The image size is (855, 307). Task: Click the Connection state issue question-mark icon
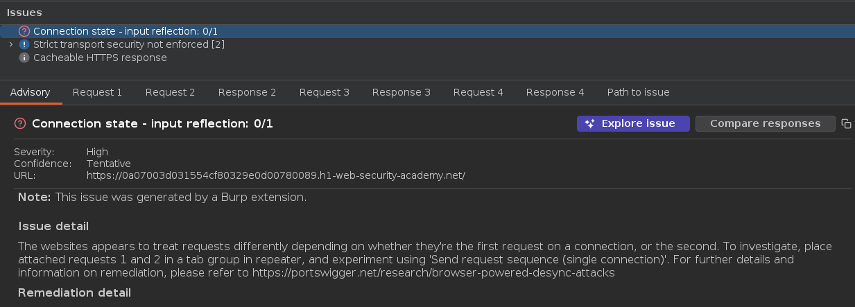(24, 31)
